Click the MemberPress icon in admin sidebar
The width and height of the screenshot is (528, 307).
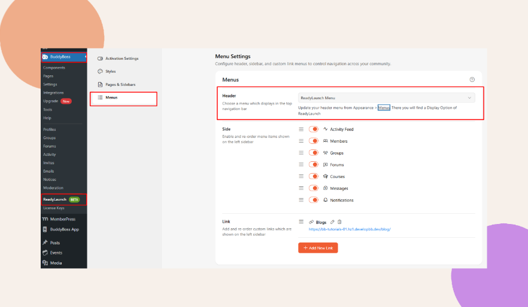[45, 219]
